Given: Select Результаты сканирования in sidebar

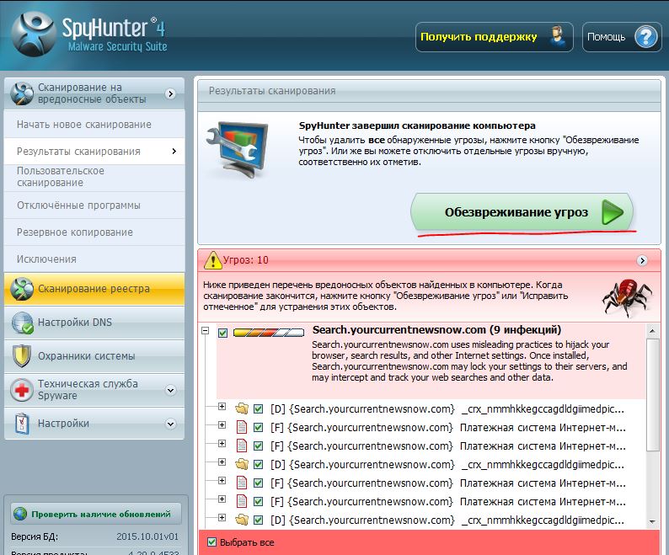Looking at the screenshot, I should (94, 151).
